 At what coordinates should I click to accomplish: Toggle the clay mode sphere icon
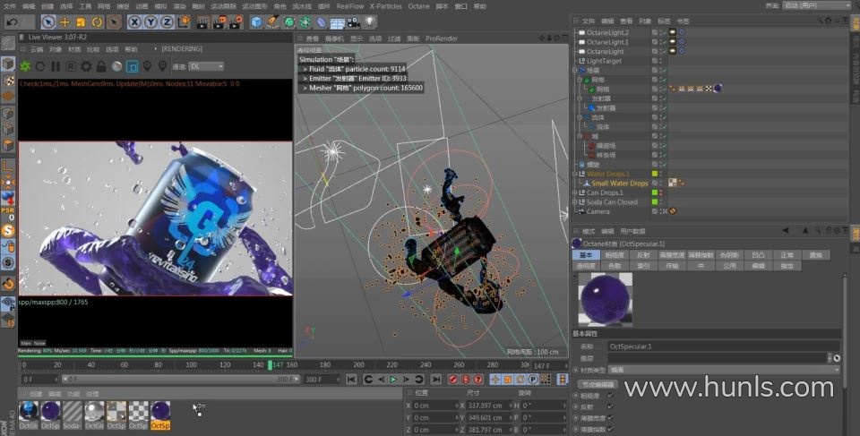tap(116, 66)
